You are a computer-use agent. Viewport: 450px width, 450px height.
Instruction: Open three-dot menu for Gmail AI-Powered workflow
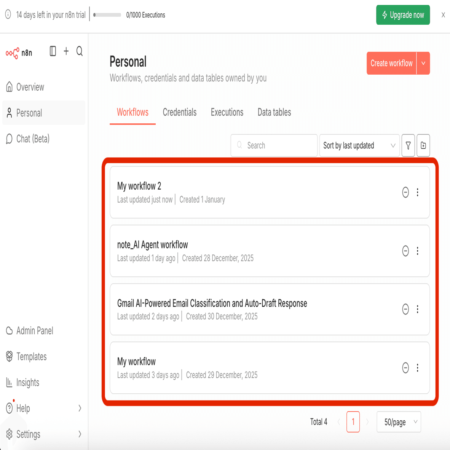pos(418,309)
